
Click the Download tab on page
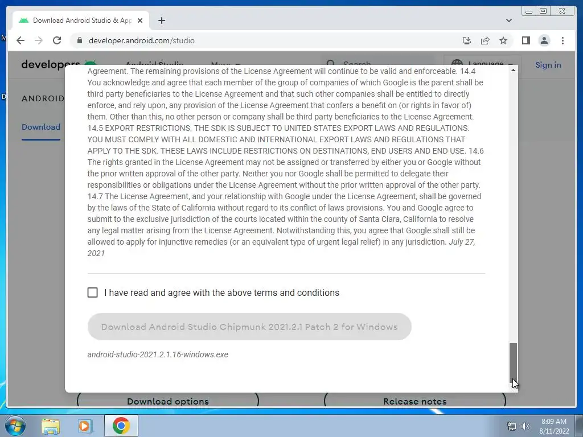pos(41,127)
